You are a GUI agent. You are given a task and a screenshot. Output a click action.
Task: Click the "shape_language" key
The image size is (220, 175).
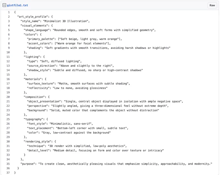[x=37, y=30]
